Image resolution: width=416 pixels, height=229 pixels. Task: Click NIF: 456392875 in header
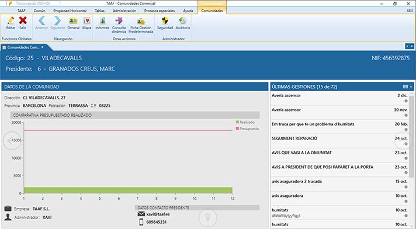pos(390,58)
